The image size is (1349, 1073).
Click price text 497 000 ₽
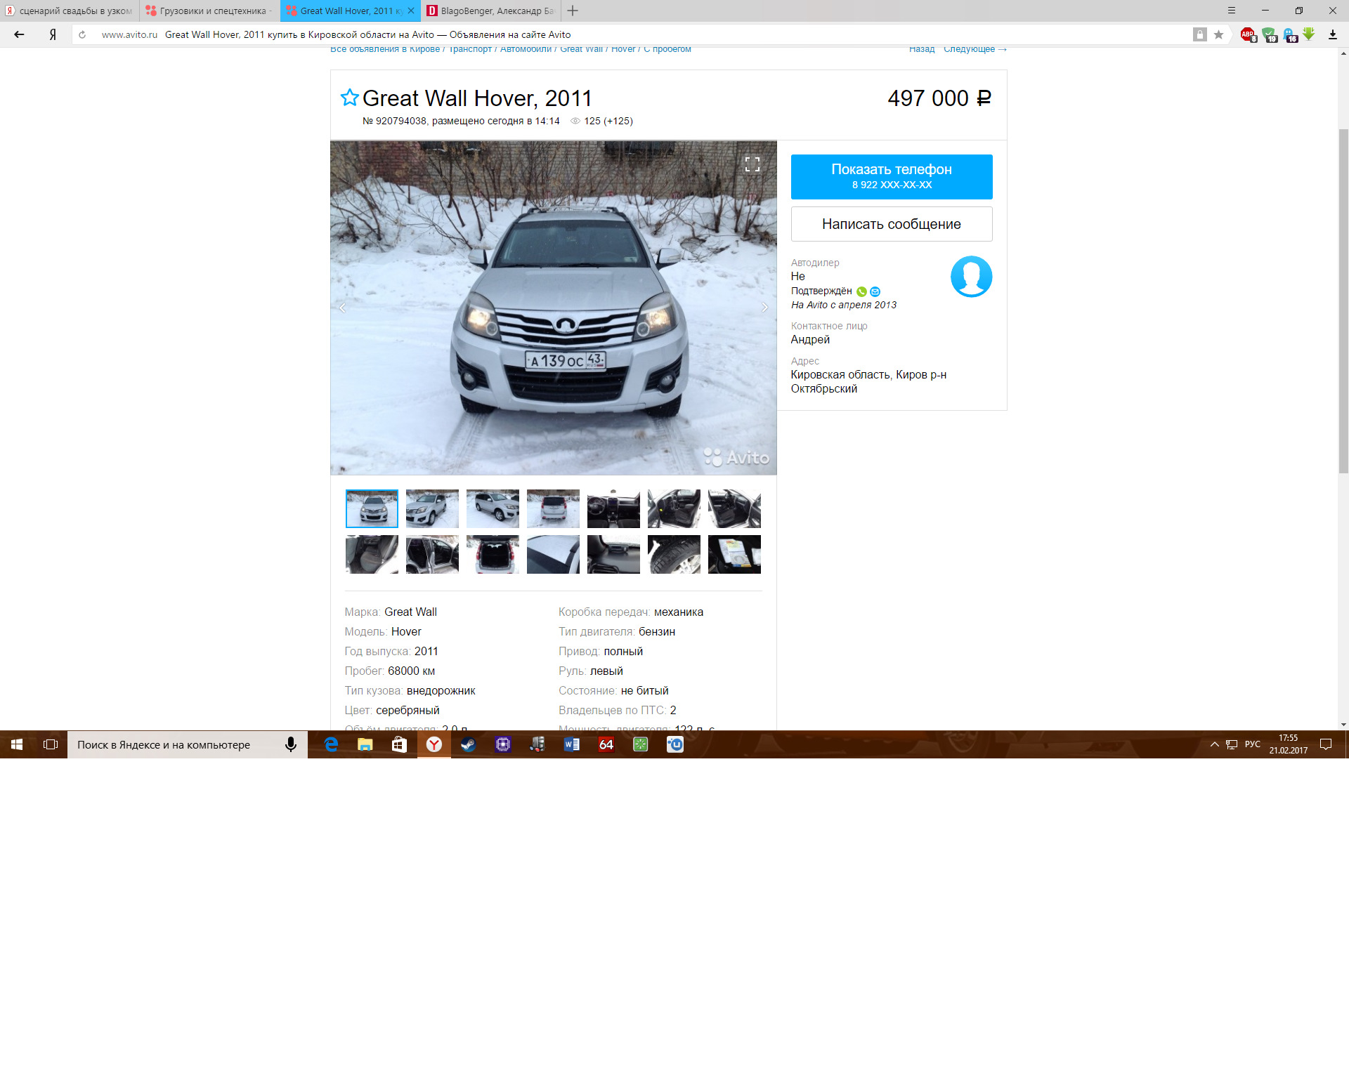939,98
